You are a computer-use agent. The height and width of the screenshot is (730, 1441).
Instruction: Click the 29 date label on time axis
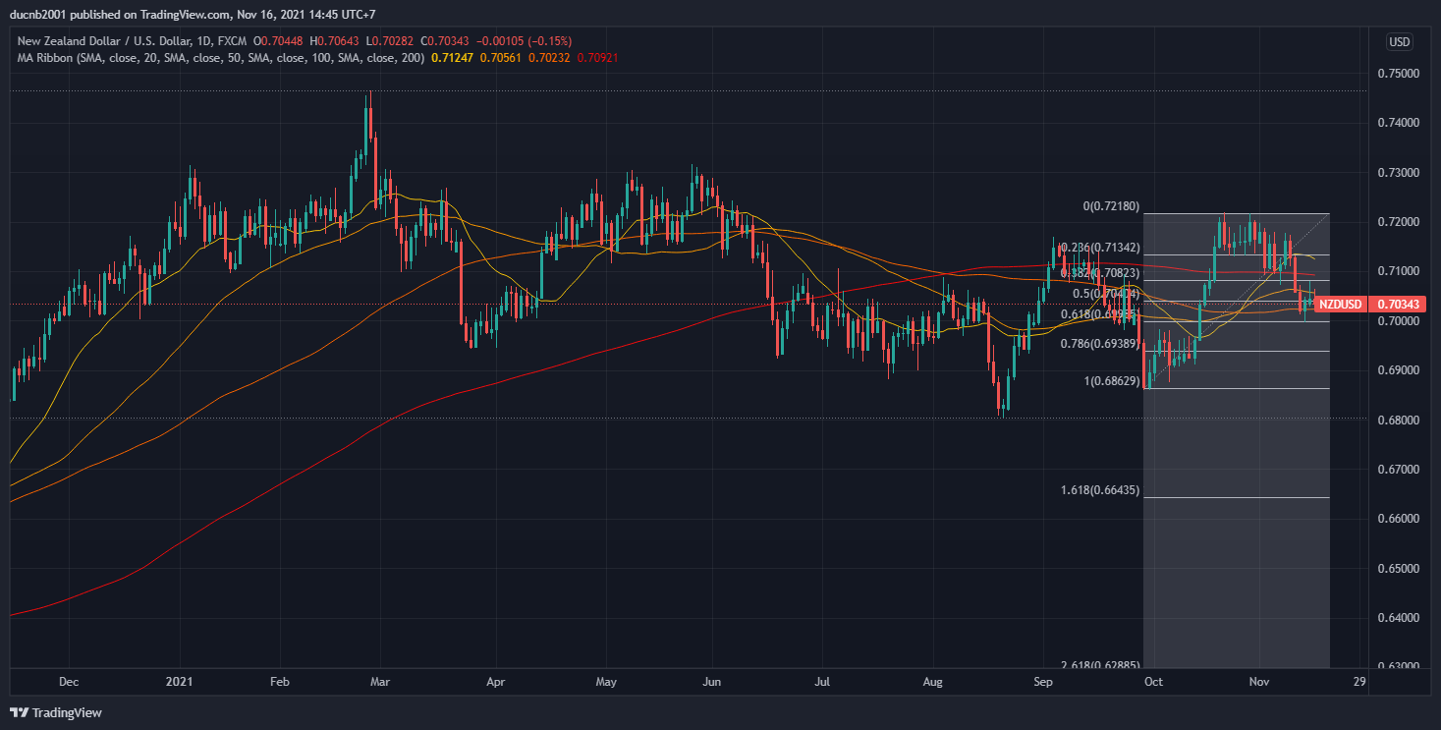(x=1358, y=681)
